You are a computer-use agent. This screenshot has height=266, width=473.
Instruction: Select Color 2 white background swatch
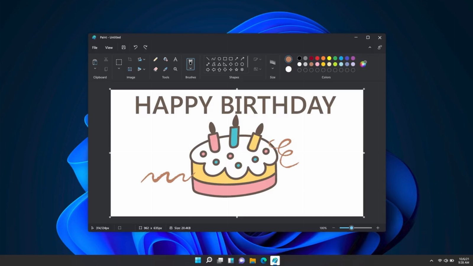coord(289,69)
